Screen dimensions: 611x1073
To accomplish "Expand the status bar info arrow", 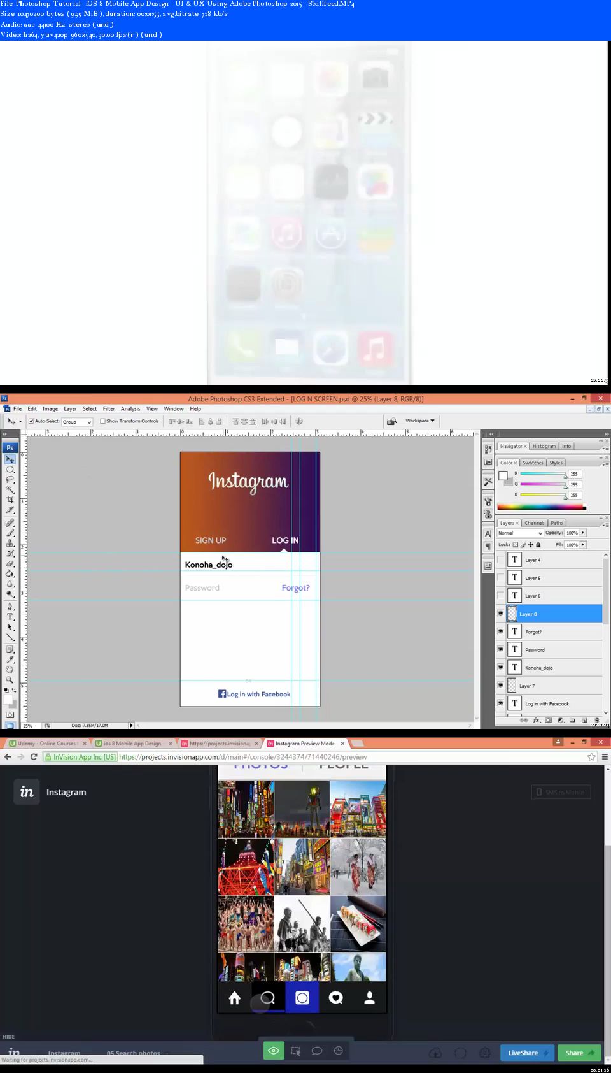I will click(131, 725).
